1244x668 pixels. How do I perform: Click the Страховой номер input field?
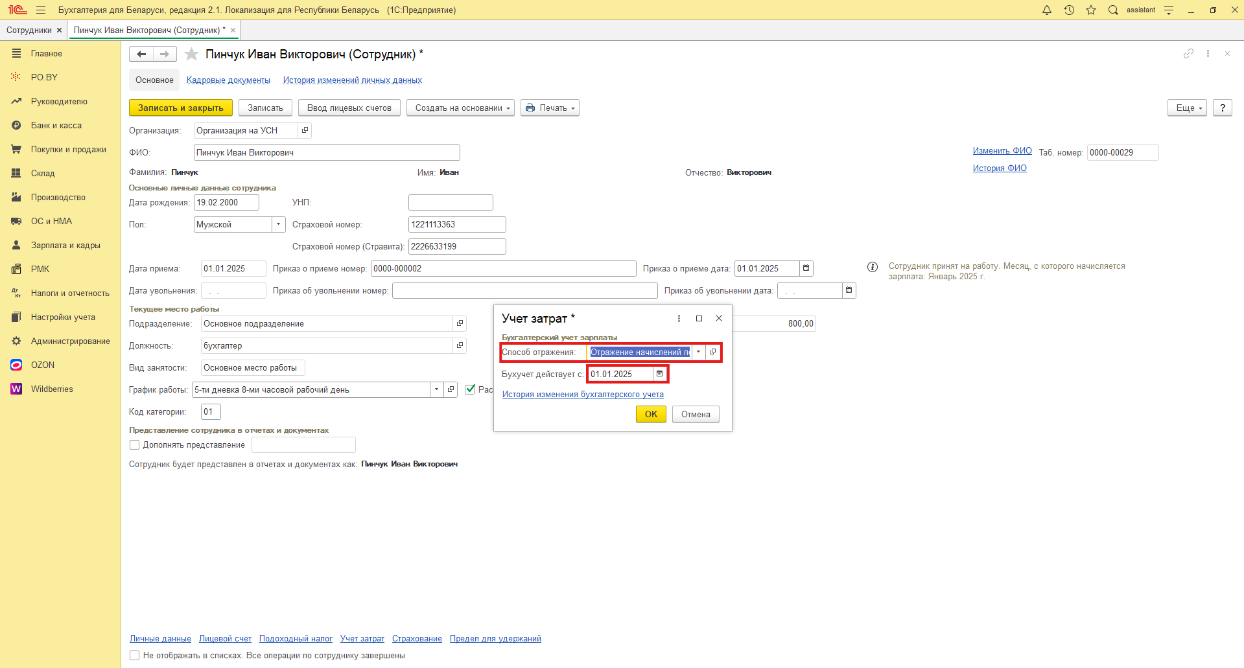457,224
